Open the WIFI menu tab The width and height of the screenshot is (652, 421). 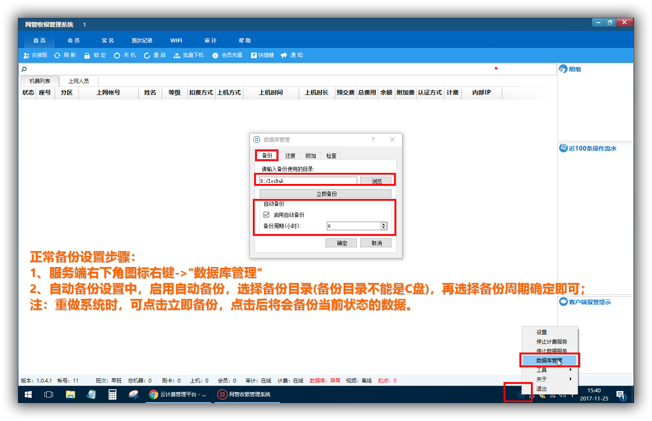click(x=176, y=40)
